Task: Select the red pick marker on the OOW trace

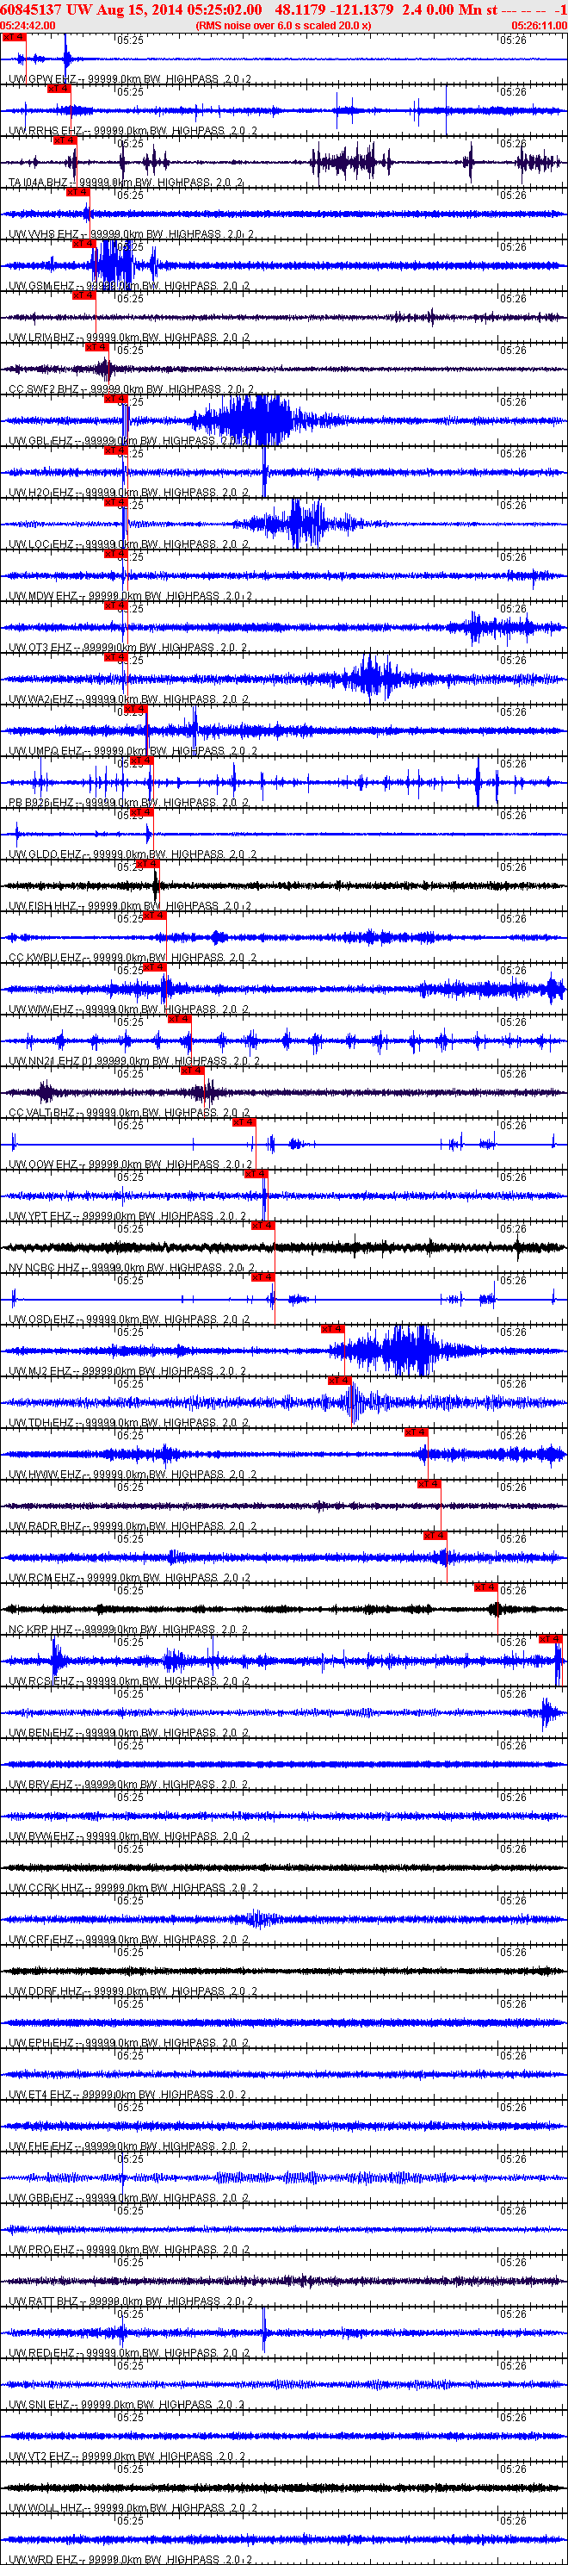Action: point(244,1122)
